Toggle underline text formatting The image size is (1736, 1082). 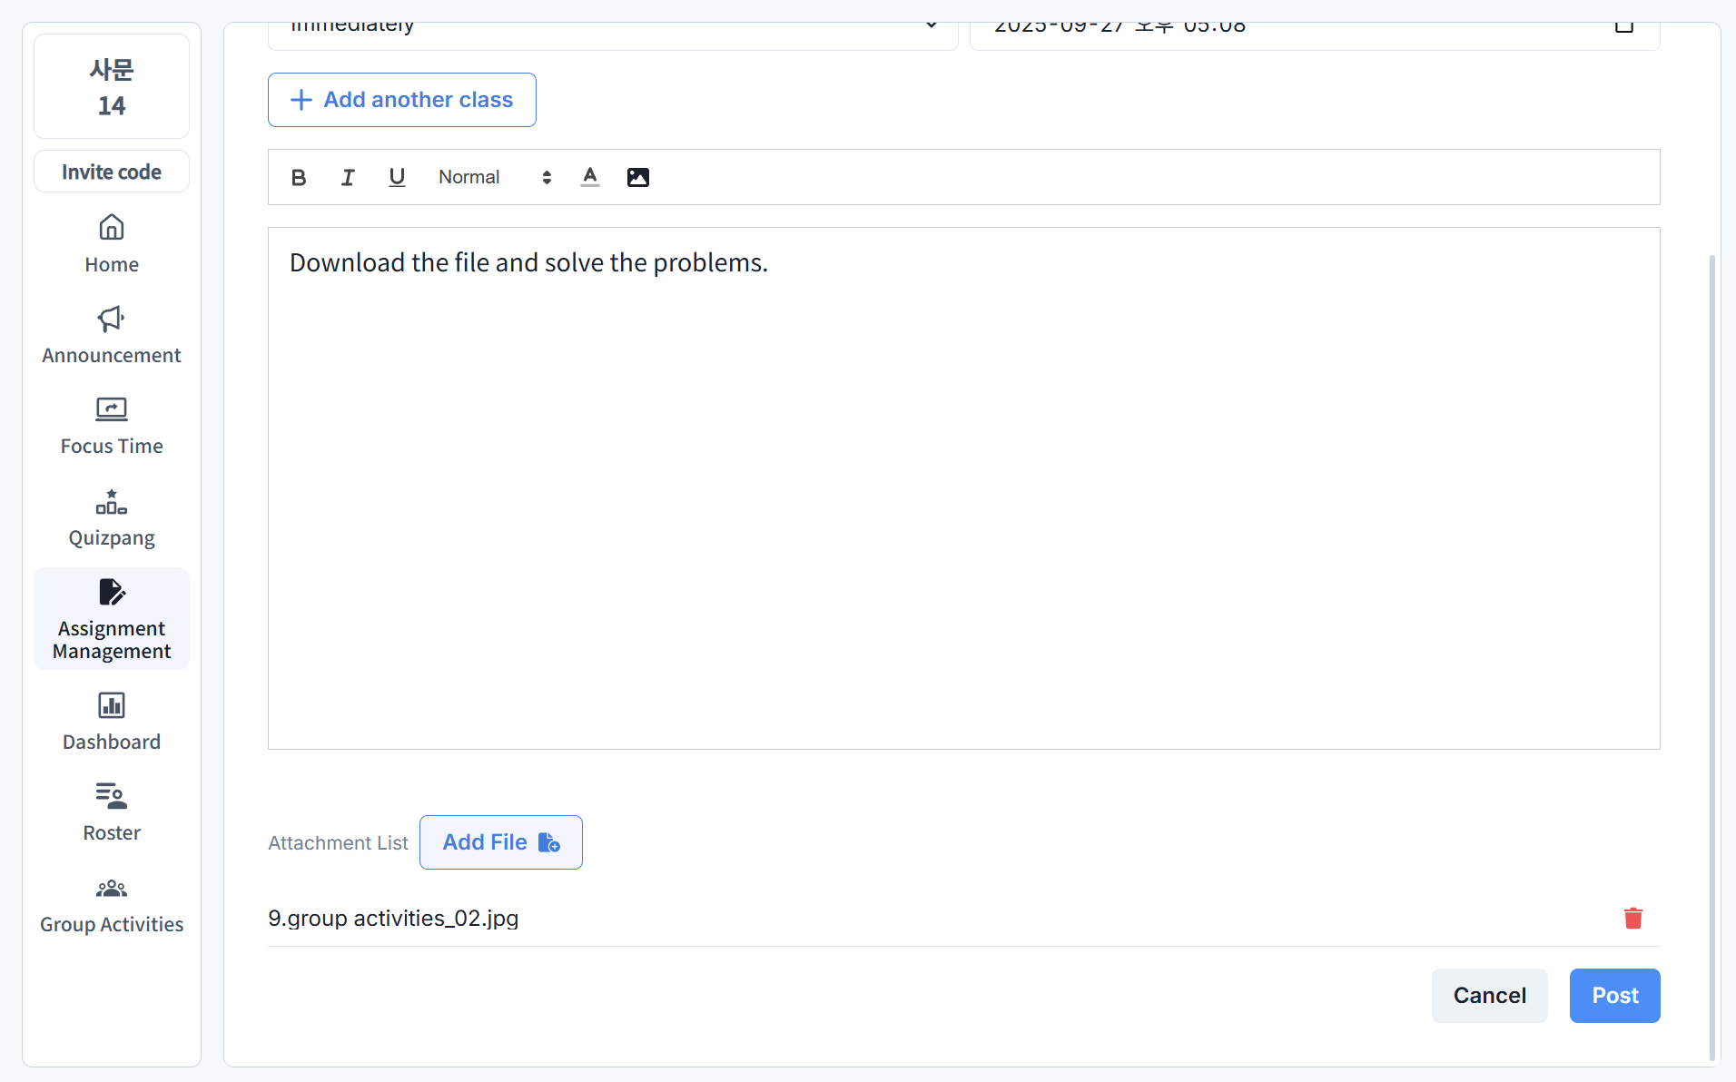tap(397, 177)
